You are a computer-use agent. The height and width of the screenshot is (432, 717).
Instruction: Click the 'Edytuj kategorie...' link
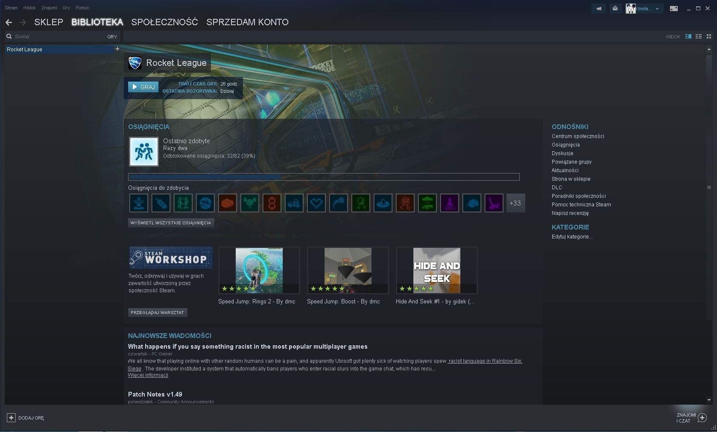(572, 237)
